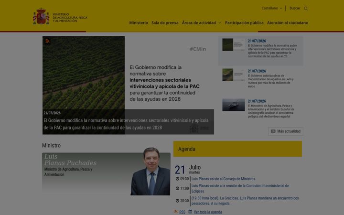Click the orange RSS icon on the featured image

(47, 41)
